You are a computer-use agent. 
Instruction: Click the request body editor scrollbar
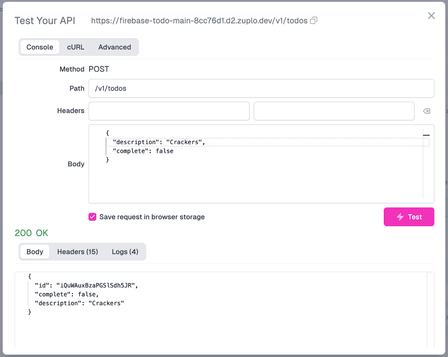(426, 164)
